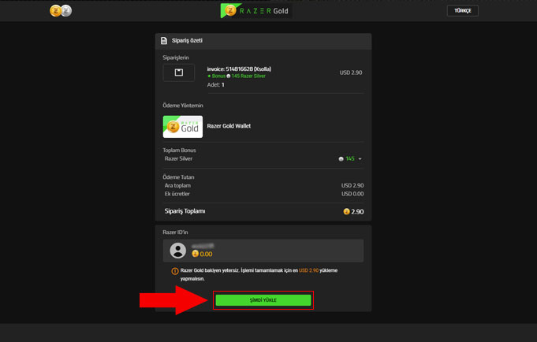Click the Razer Gold logo in header
This screenshot has height=342, width=537.
pos(256,11)
